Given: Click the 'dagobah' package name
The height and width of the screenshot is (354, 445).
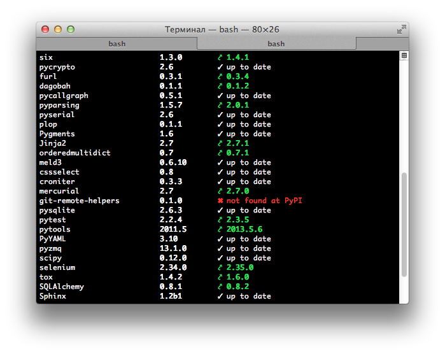Looking at the screenshot, I should coord(55,87).
